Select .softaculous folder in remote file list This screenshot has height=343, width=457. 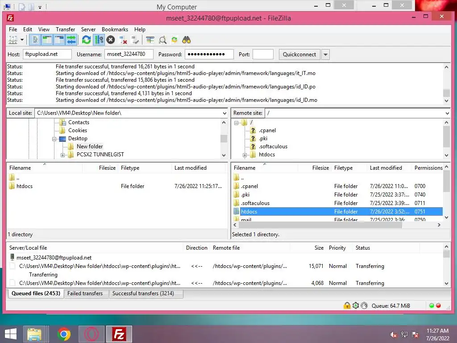tap(338, 203)
